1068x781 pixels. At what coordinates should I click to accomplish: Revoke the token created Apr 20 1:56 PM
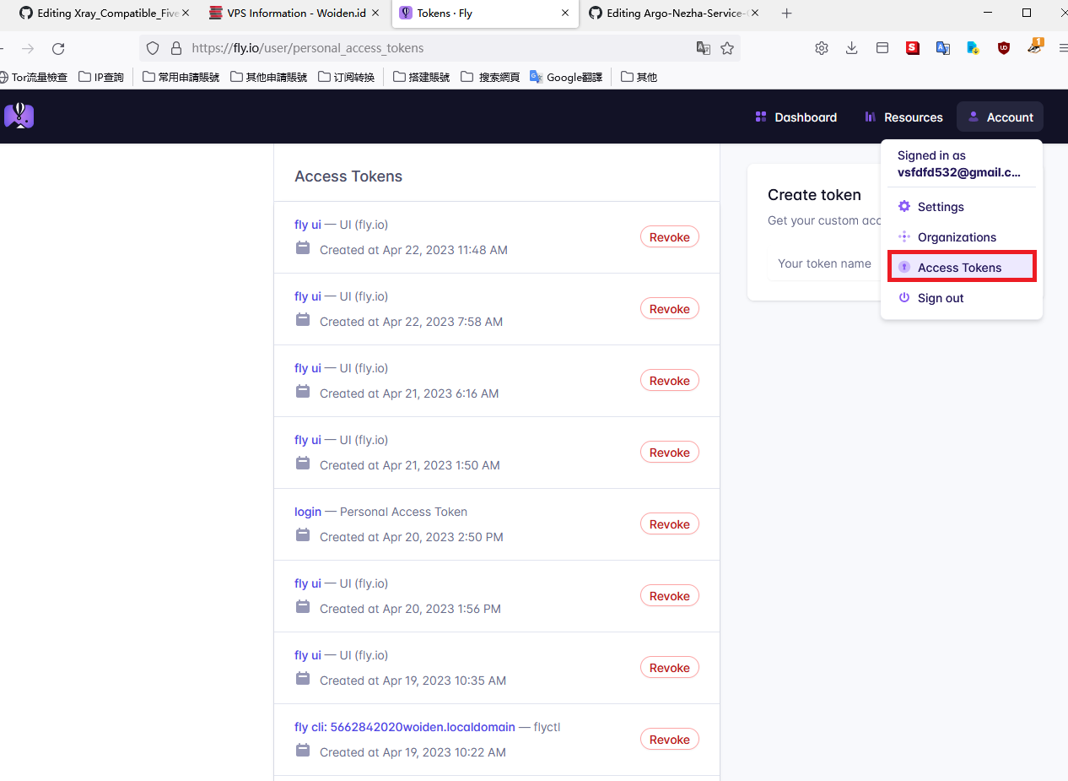[670, 596]
